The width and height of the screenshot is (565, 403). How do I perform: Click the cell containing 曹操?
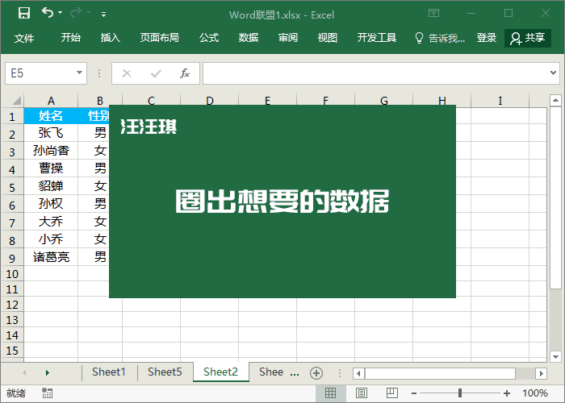tap(51, 168)
